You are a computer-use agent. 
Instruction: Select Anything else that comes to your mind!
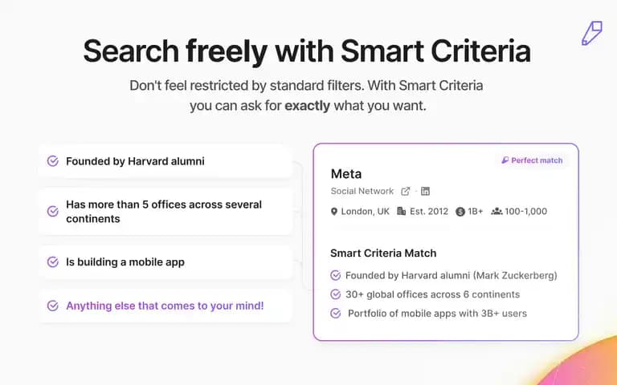point(165,306)
